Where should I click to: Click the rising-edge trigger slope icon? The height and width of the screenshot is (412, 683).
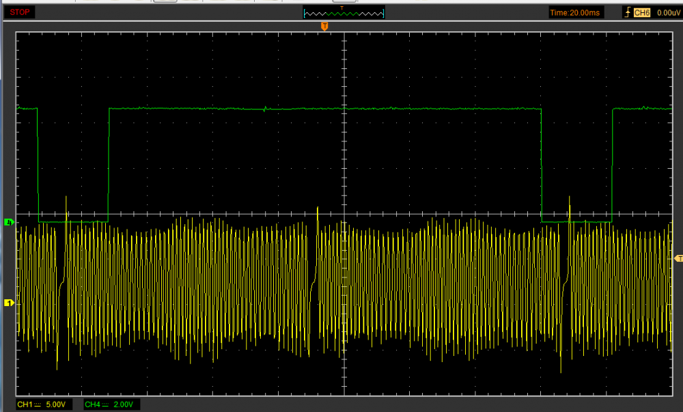(x=627, y=12)
